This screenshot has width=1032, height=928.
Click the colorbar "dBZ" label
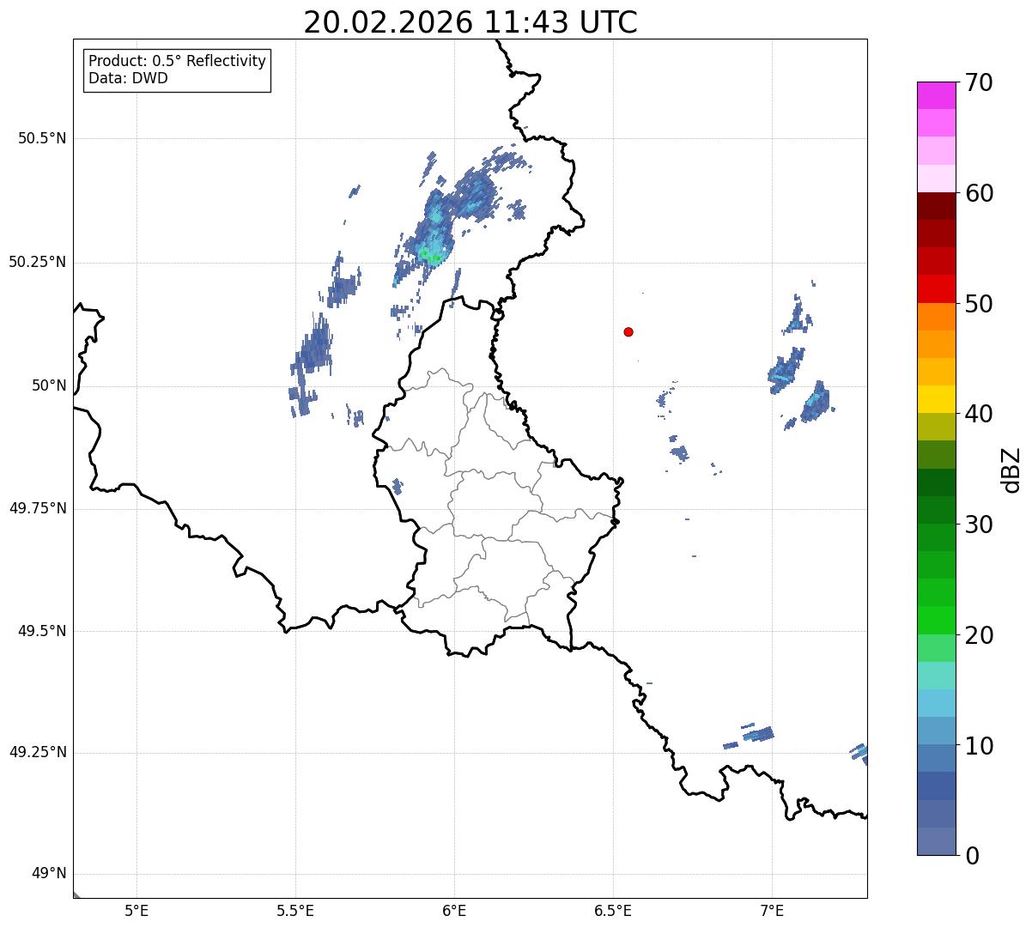pos(1011,469)
